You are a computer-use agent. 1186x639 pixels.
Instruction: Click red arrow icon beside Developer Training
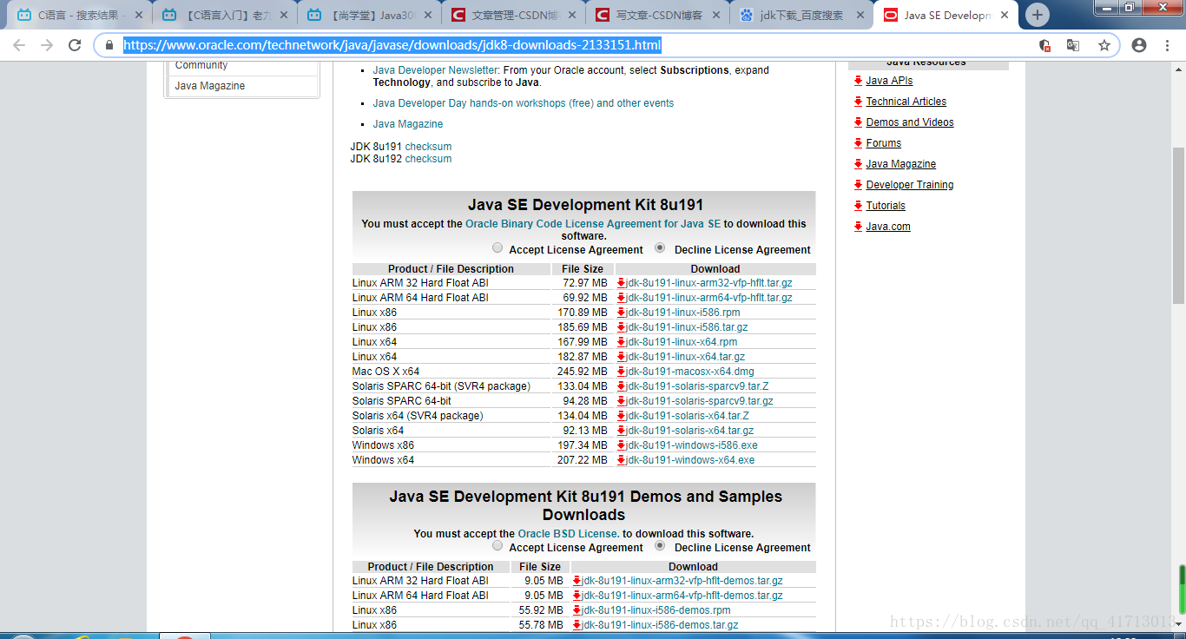(859, 185)
